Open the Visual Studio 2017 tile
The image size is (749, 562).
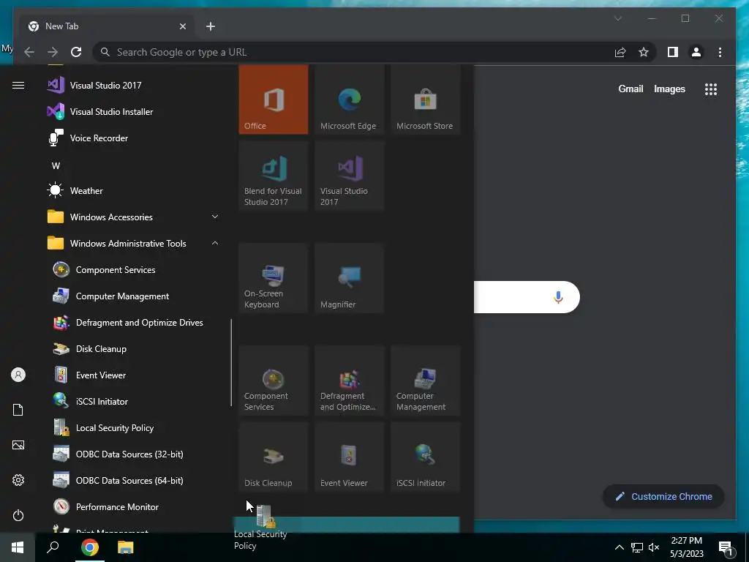(349, 176)
